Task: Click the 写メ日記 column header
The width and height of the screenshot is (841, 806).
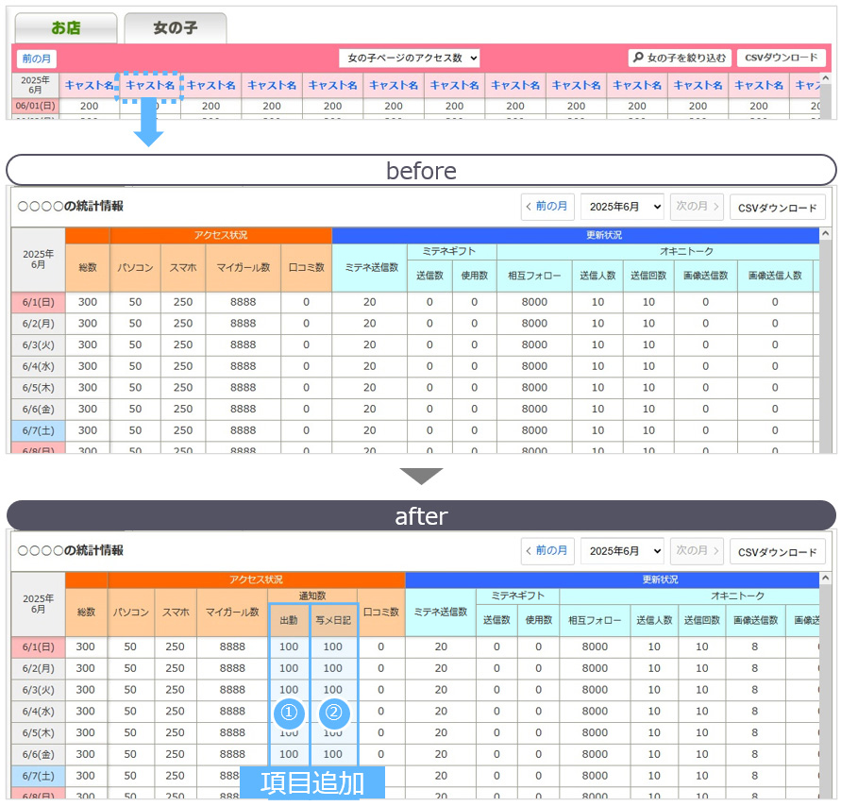Action: point(333,620)
